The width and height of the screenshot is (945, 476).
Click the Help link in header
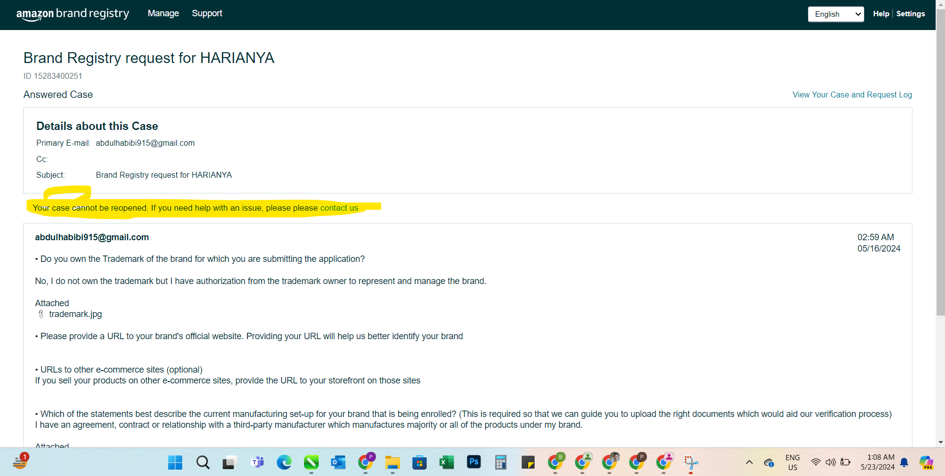[880, 14]
